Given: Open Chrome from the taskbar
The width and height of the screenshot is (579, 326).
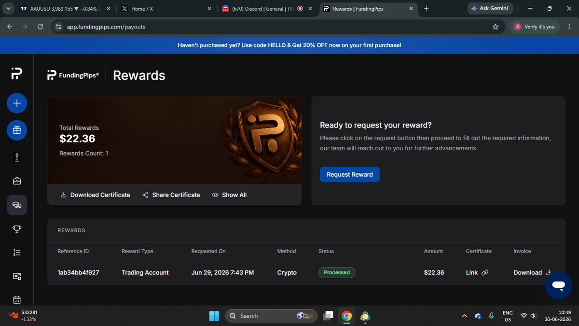Looking at the screenshot, I should click(x=346, y=316).
